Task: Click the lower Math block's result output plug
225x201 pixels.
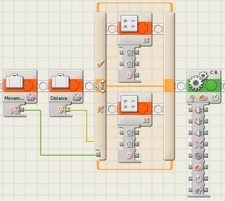Action: coord(137,156)
